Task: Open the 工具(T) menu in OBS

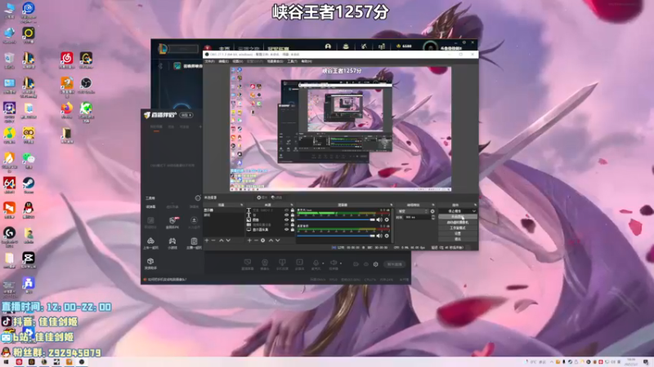Action: (292, 61)
